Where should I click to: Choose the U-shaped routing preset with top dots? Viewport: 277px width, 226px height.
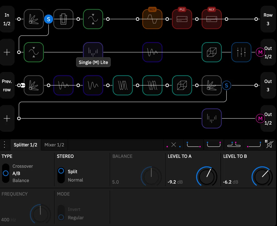tap(214, 145)
